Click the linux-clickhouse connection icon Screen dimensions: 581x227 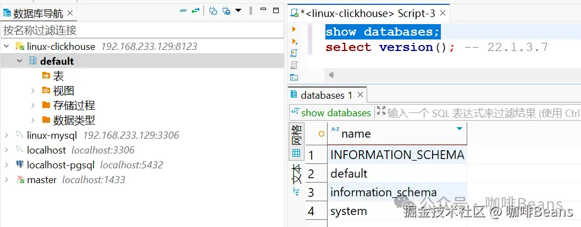coord(20,46)
